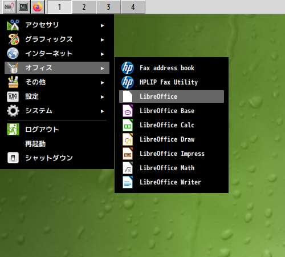Click the グラフィックス palette icon
This screenshot has height=257, width=285.
point(13,39)
